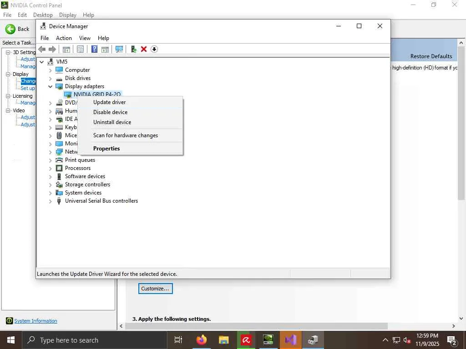Expand Universal Serial Bus controllers category

click(x=50, y=201)
